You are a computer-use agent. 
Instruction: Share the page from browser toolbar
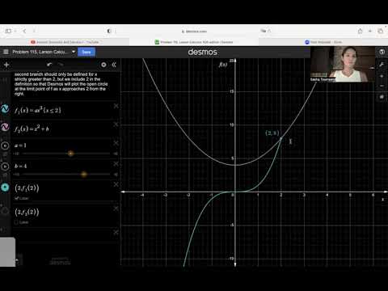tap(361, 31)
